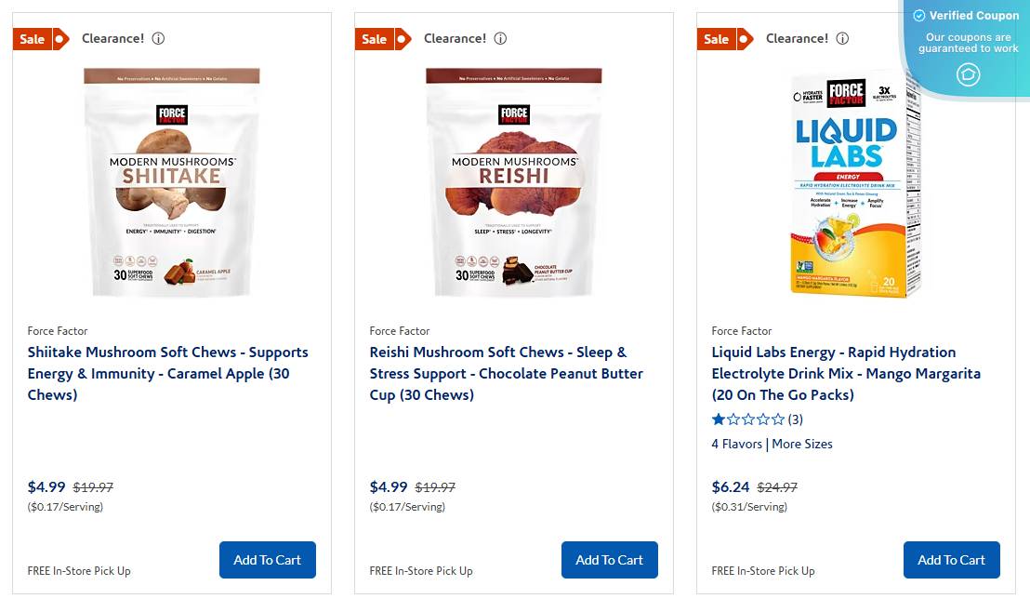Click the Force Factor brand link under Liquid Labs
Image resolution: width=1030 pixels, height=612 pixels.
[x=741, y=331]
